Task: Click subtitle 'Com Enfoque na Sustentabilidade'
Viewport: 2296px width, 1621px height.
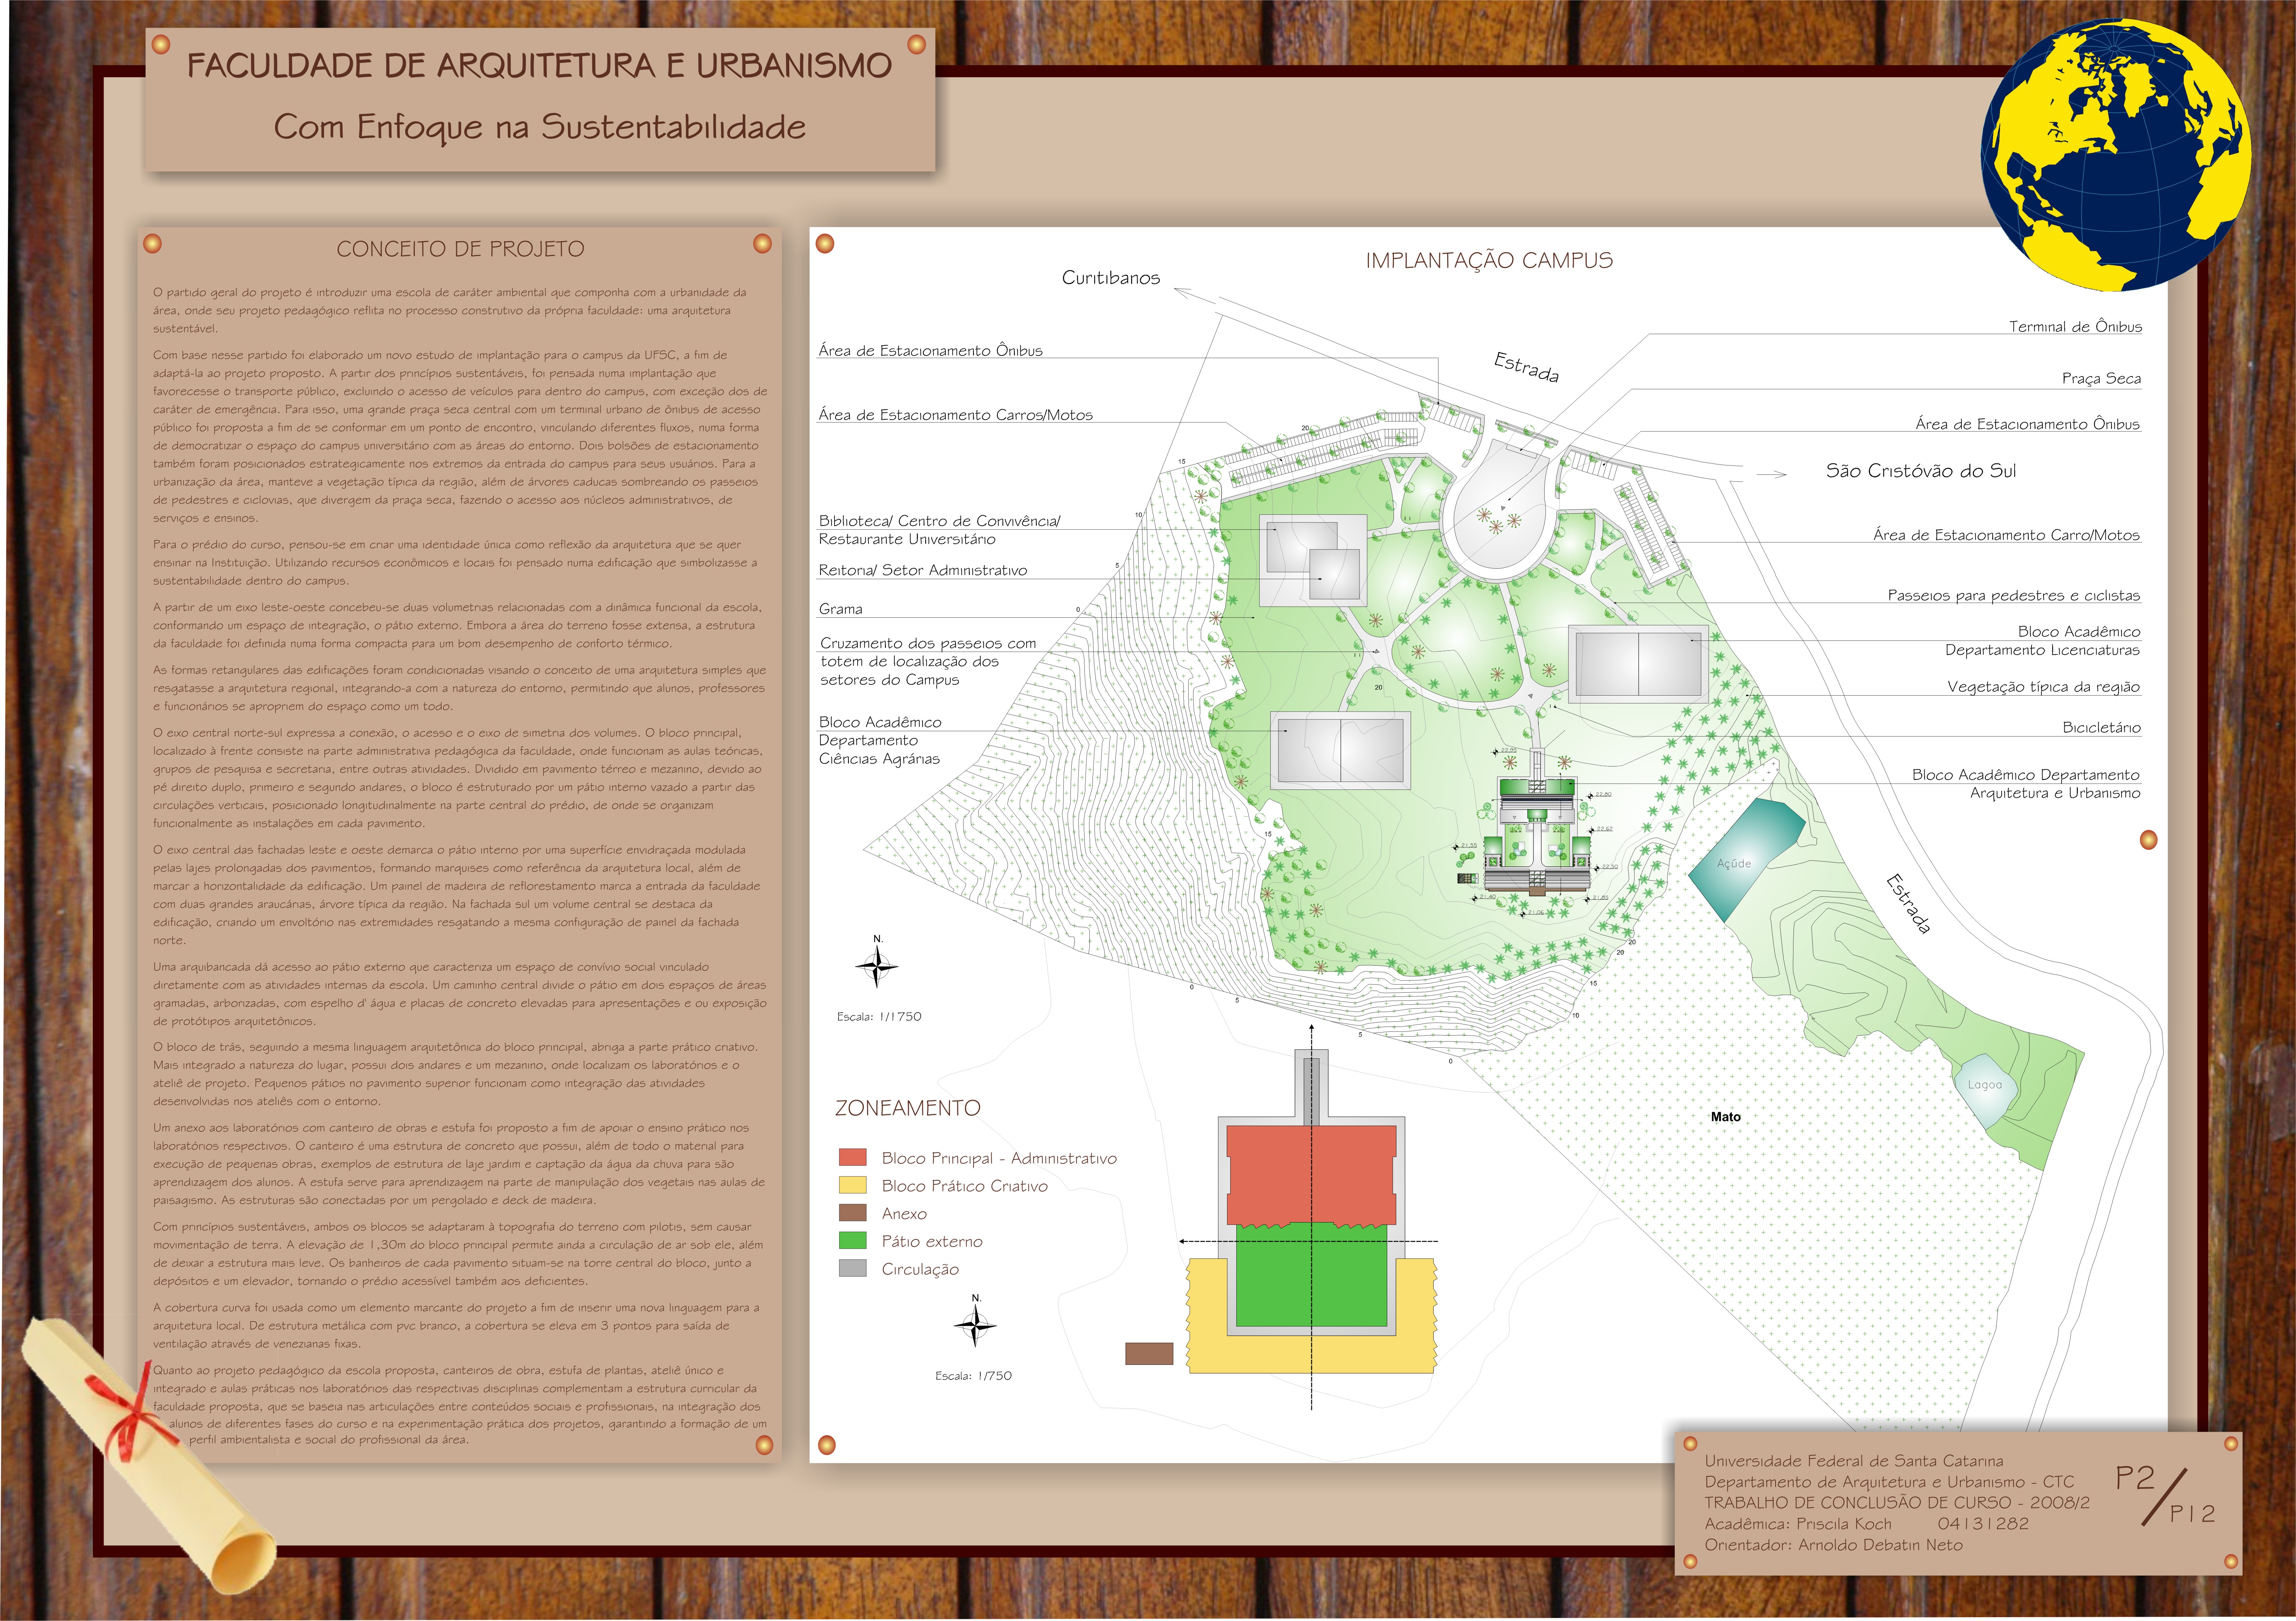Action: 539,127
